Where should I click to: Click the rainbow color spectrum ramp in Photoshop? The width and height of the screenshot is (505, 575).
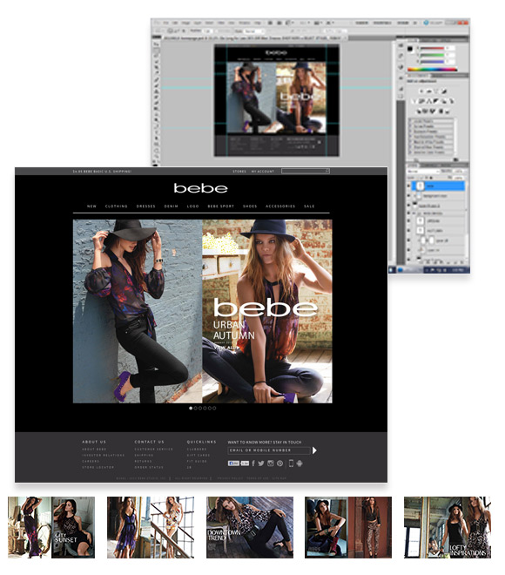click(433, 70)
